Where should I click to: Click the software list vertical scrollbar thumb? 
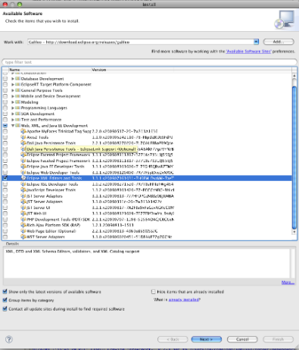294,158
